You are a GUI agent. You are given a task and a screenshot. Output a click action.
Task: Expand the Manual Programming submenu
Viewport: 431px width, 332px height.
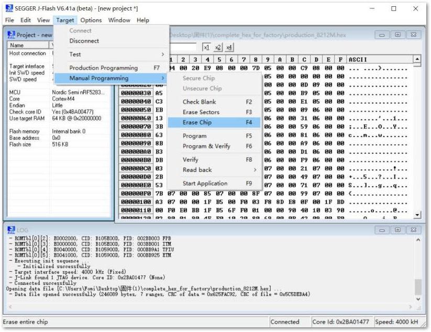(x=111, y=78)
